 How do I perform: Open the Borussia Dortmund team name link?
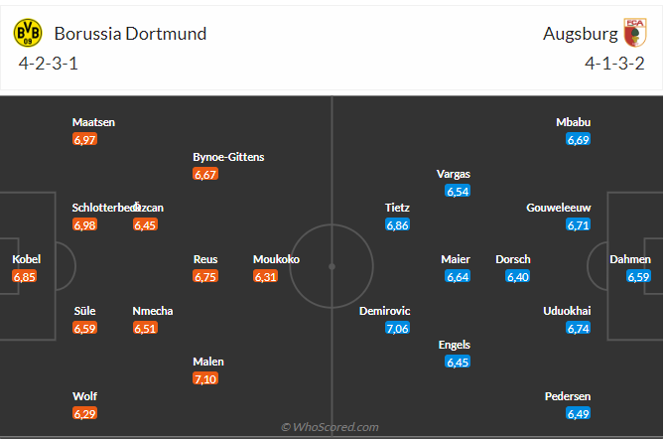pos(130,34)
